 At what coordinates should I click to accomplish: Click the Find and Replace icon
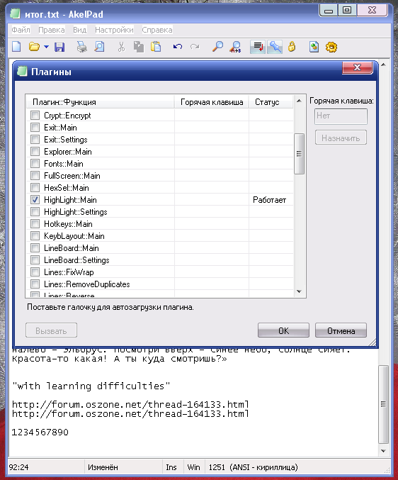[x=236, y=47]
